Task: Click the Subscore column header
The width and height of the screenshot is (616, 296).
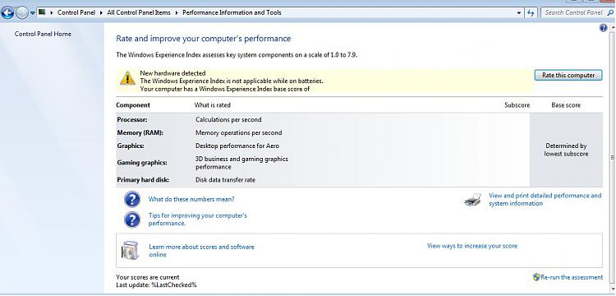Action: (517, 105)
